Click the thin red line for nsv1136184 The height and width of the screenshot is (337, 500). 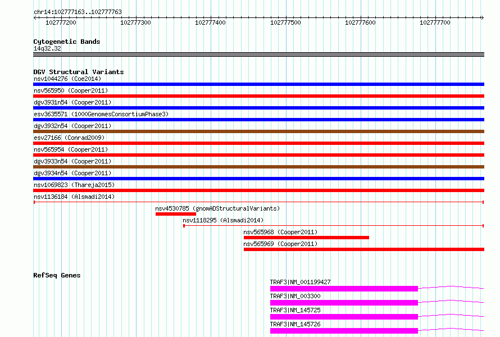258,202
